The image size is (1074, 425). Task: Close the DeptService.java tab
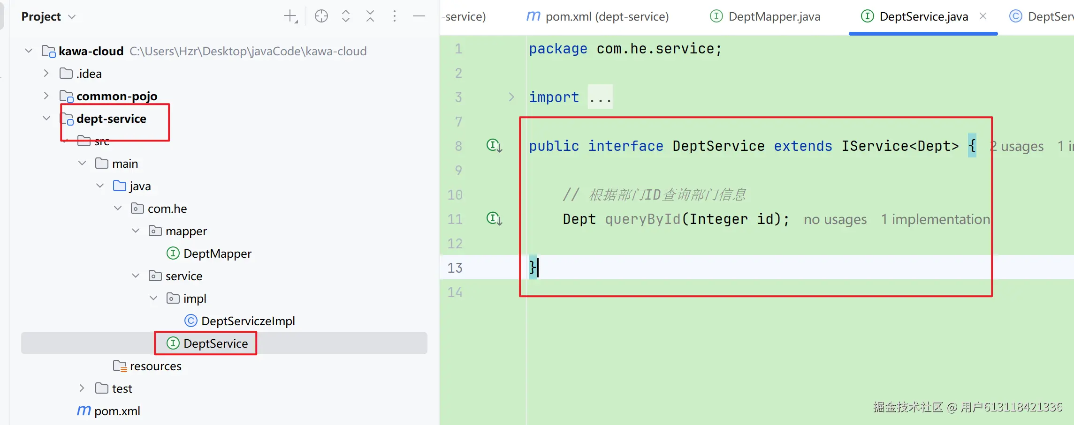[983, 16]
